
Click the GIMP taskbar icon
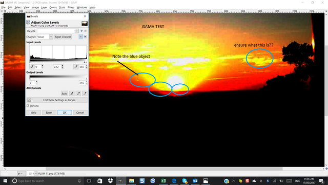click(x=121, y=181)
